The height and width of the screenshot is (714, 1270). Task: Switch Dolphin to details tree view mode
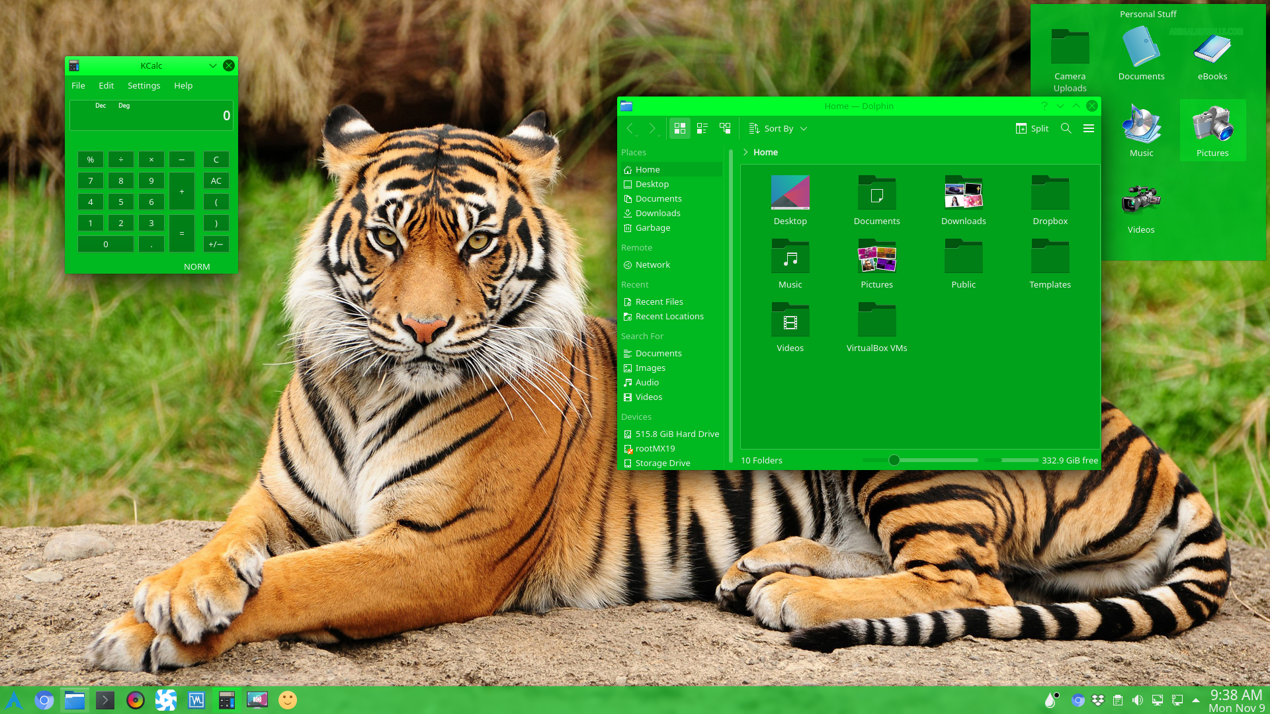coord(725,128)
